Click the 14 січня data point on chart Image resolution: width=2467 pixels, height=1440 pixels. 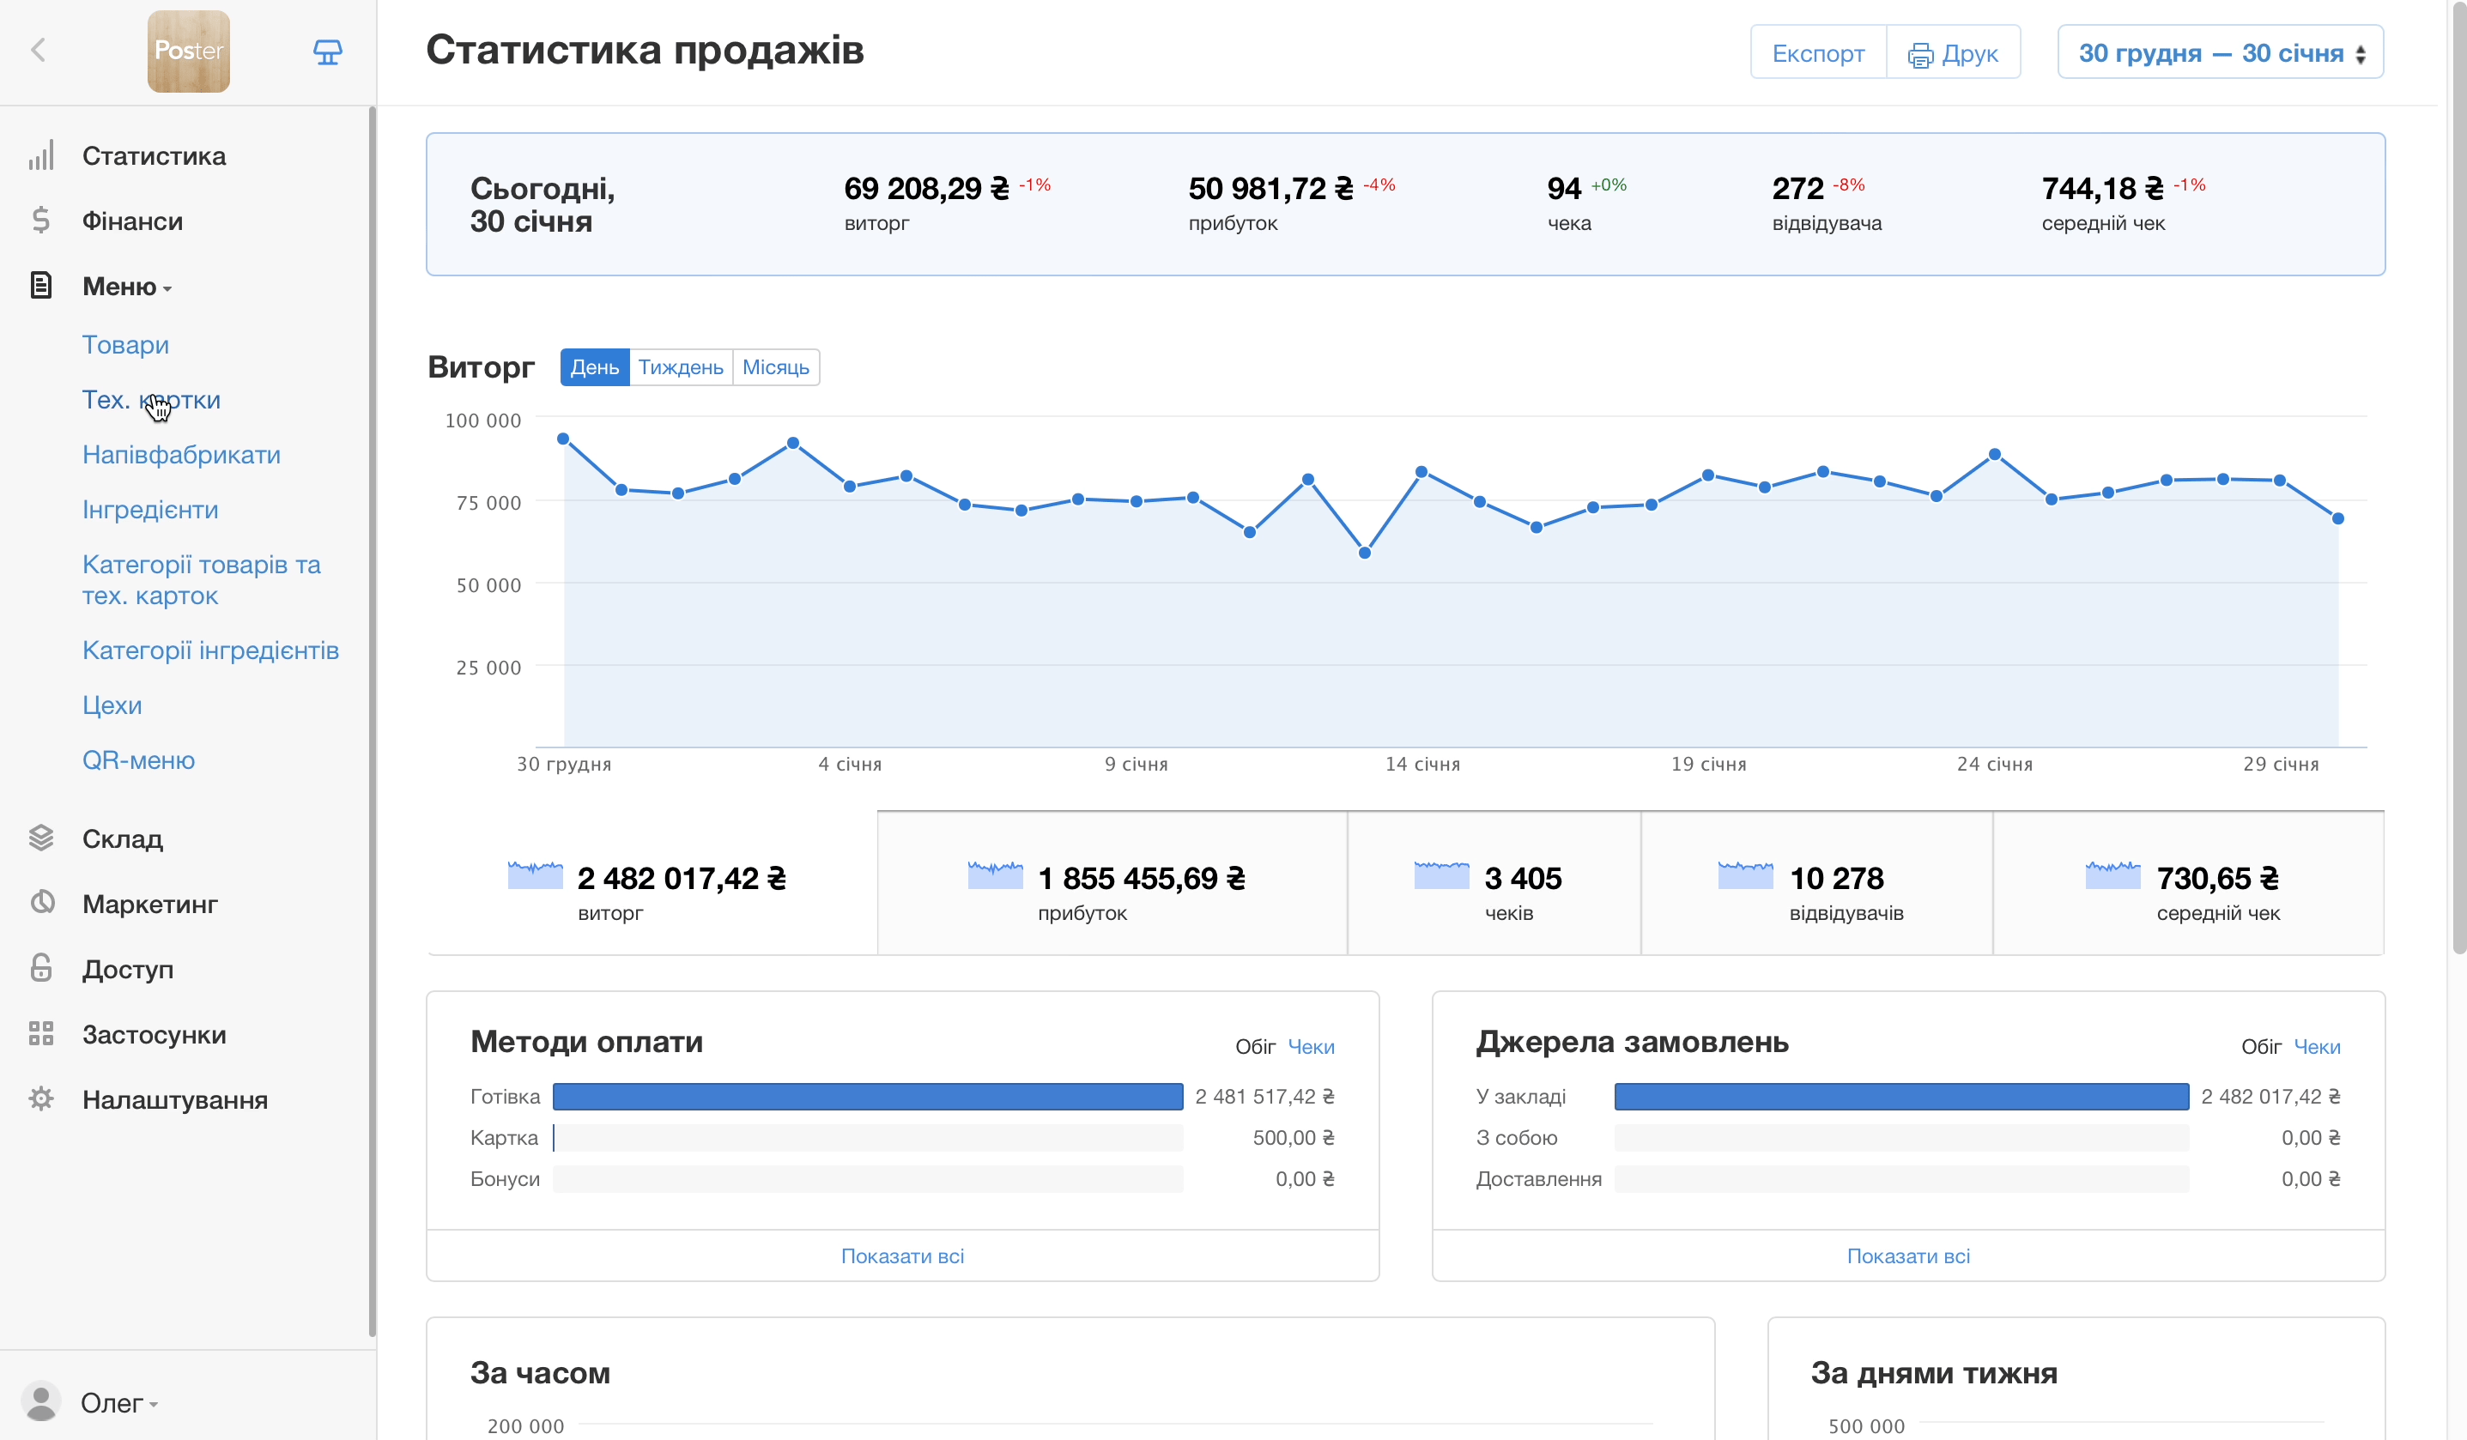[1421, 472]
